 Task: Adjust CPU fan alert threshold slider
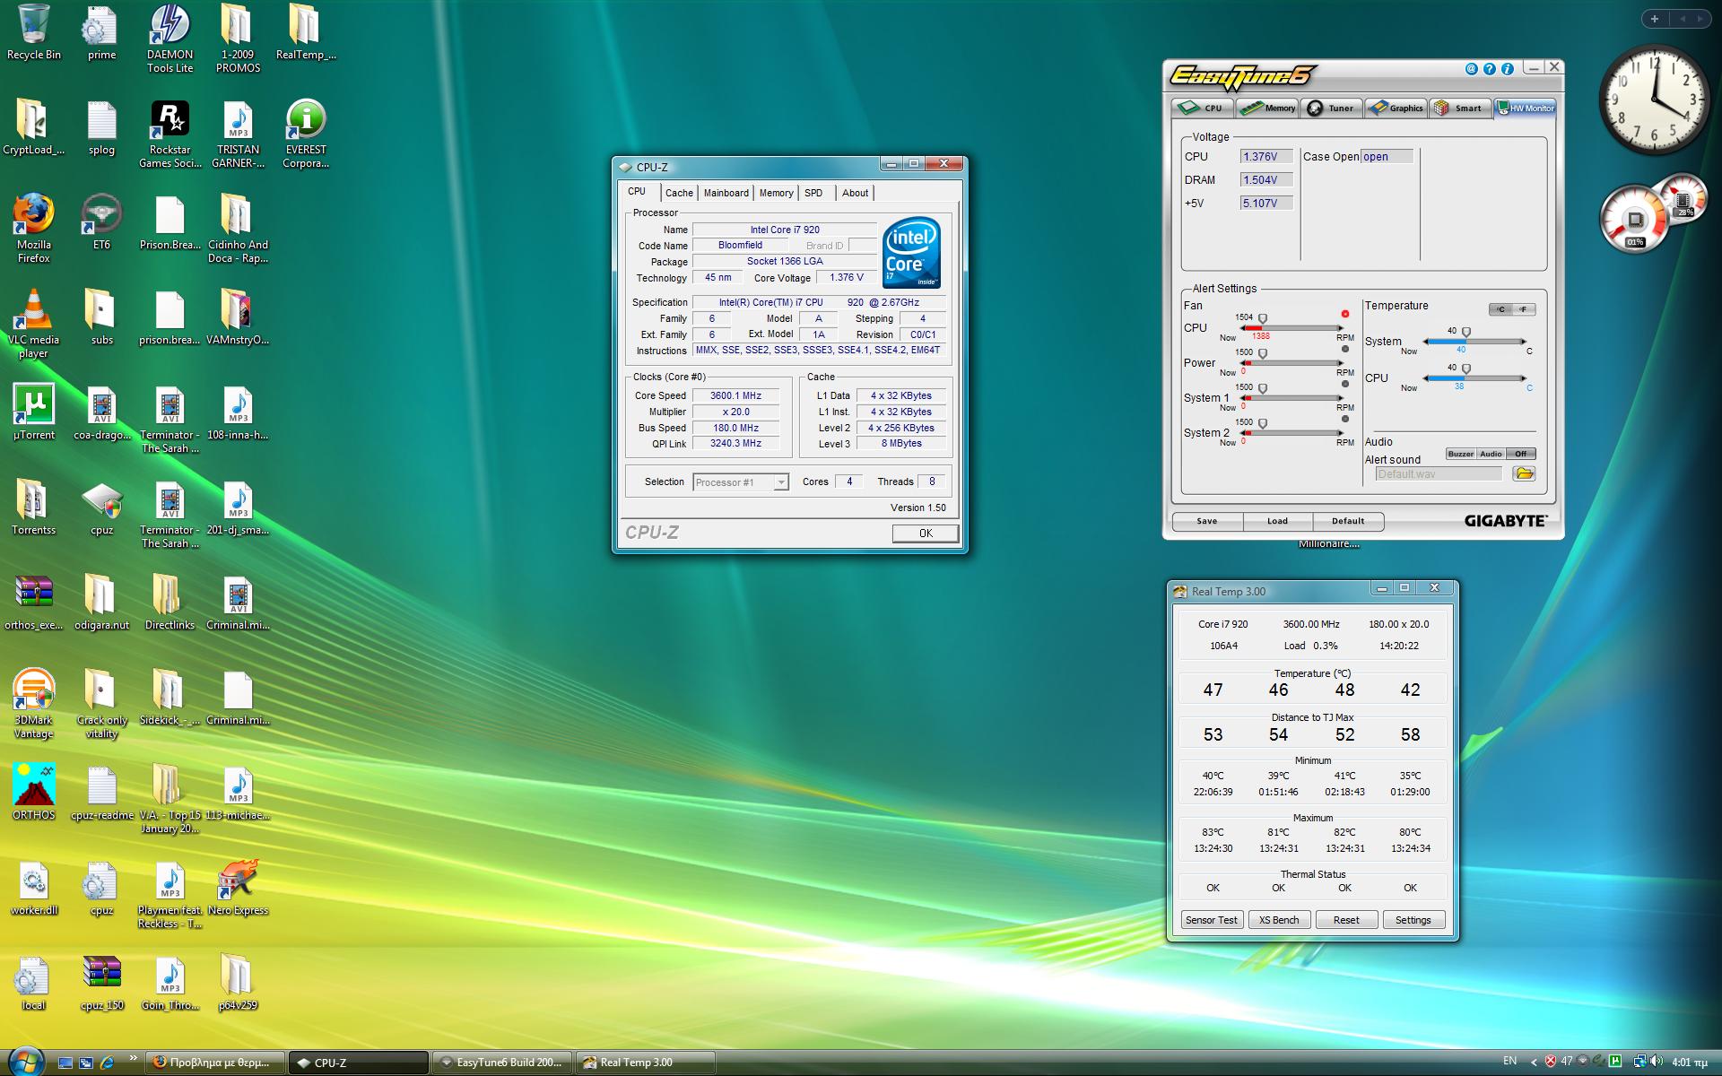[x=1263, y=318]
